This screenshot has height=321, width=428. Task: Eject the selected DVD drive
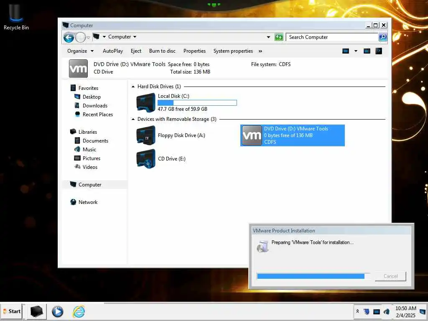pos(136,51)
